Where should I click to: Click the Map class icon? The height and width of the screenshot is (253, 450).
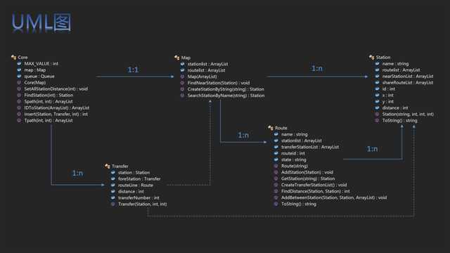(x=176, y=58)
